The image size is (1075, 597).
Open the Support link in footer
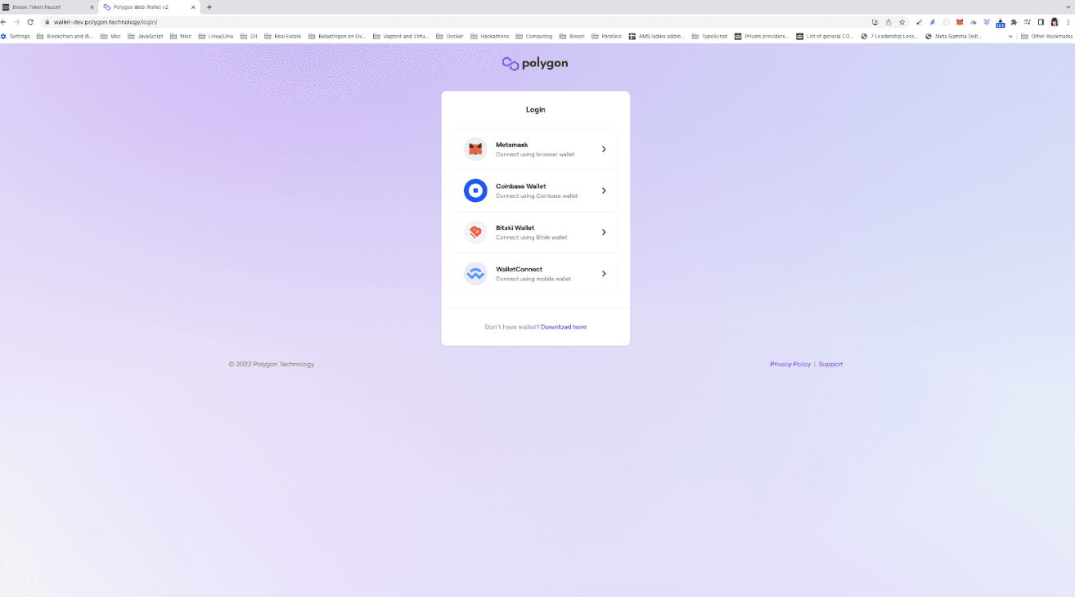[x=830, y=364]
